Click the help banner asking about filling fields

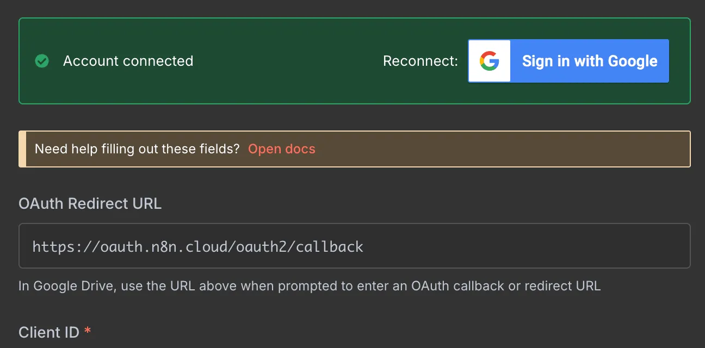(x=354, y=148)
